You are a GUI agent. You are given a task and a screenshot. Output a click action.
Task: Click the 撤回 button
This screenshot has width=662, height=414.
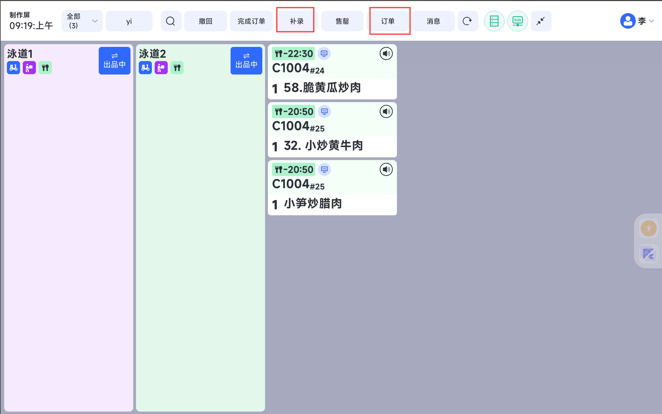click(205, 21)
